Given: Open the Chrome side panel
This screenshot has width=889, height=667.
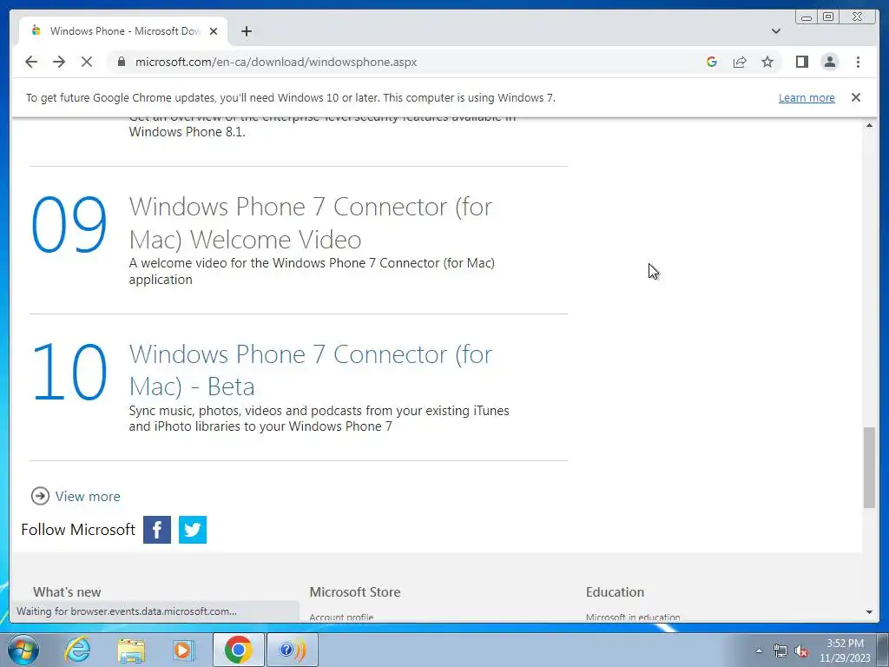Looking at the screenshot, I should pyautogui.click(x=801, y=62).
